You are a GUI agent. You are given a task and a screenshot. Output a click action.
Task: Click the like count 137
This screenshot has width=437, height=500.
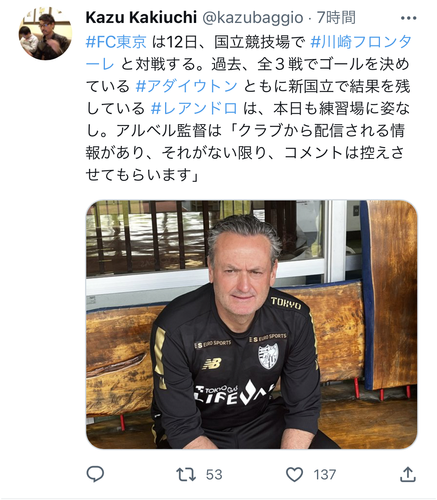pos(325,475)
